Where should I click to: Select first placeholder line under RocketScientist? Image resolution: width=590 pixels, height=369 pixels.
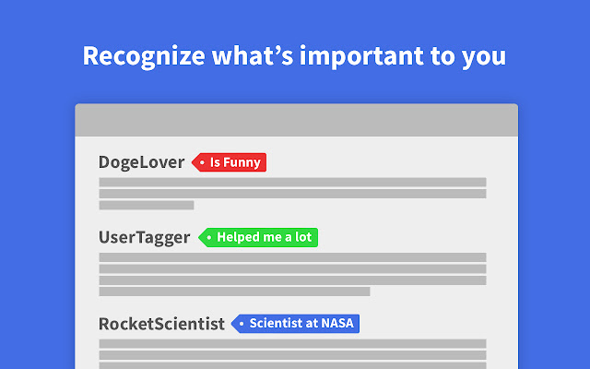click(x=292, y=343)
